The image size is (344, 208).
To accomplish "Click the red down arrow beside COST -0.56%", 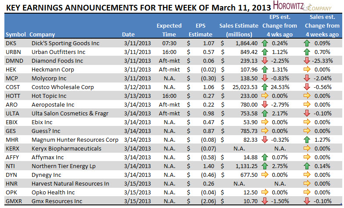I will click(307, 87).
